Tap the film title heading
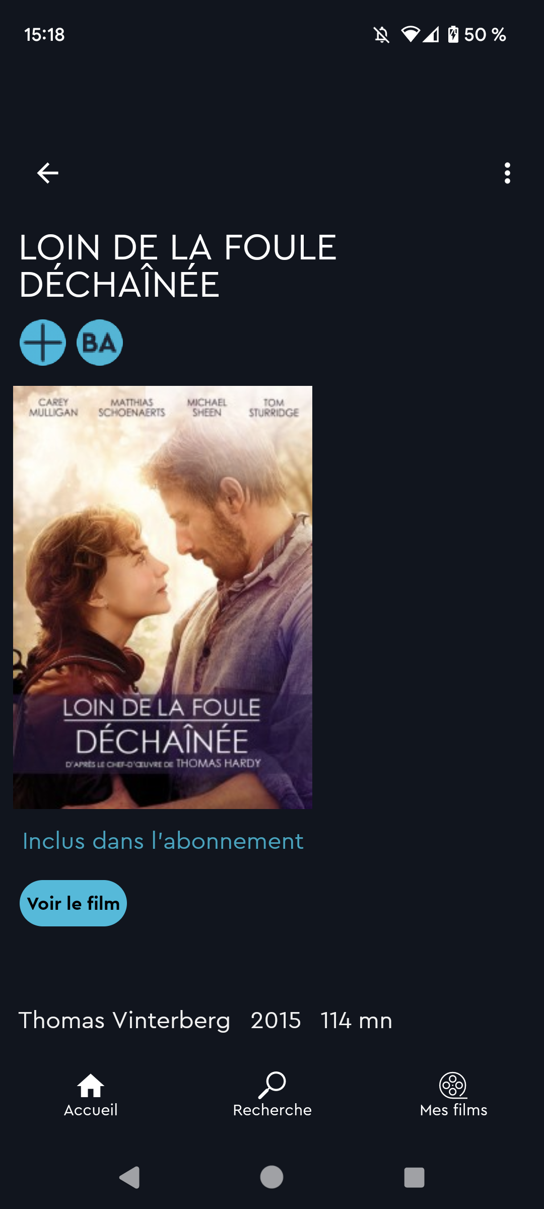544x1209 pixels. [x=177, y=266]
